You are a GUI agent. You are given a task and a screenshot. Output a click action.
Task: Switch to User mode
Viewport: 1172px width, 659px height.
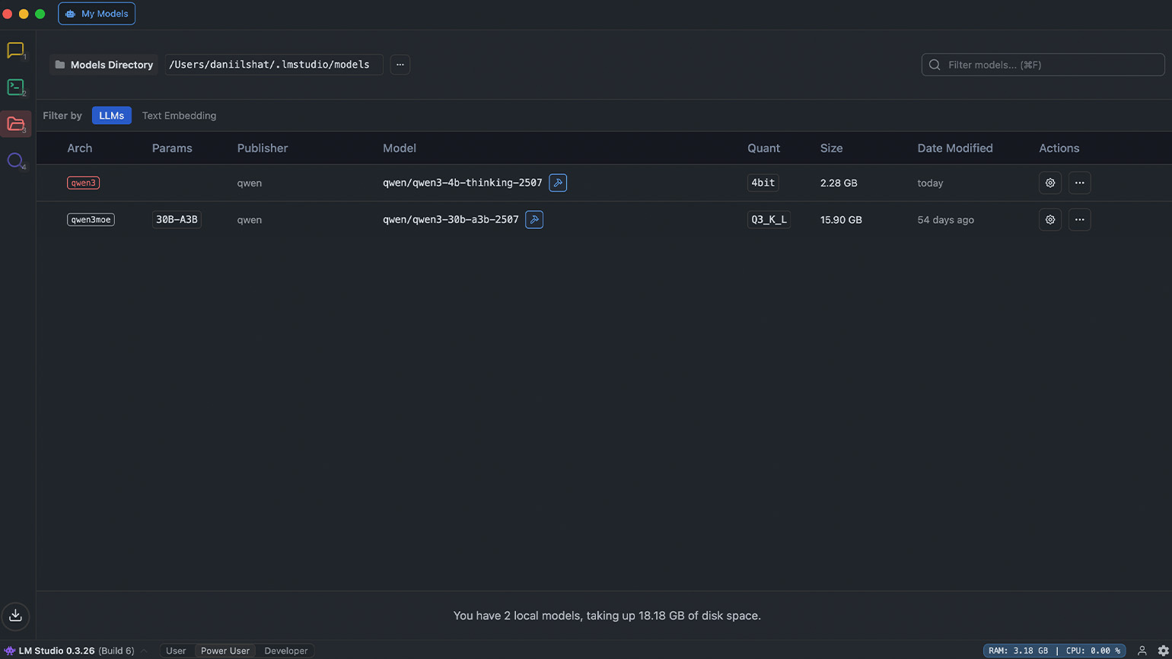[176, 651]
